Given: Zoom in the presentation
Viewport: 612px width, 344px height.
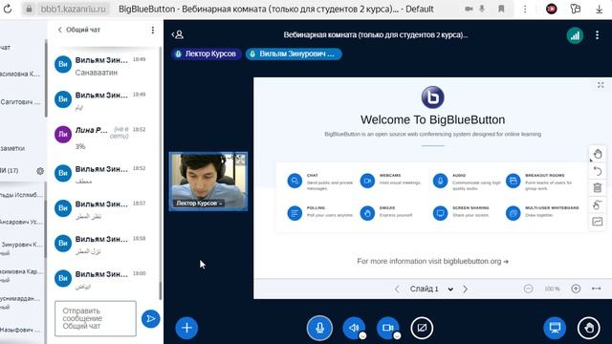Looking at the screenshot, I should 576,289.
